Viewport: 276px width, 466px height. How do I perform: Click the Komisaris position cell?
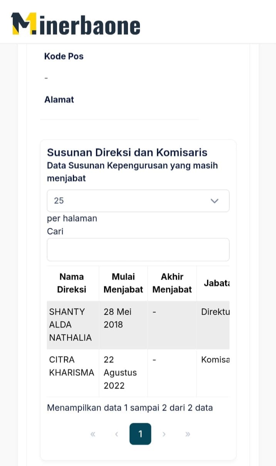(x=215, y=360)
